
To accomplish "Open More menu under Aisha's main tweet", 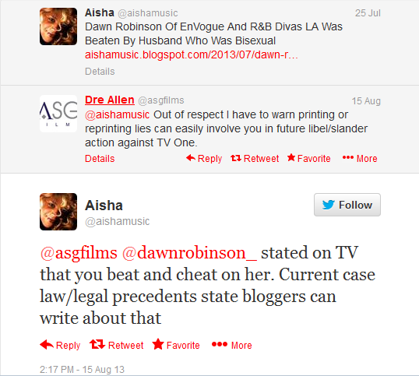I will (231, 345).
